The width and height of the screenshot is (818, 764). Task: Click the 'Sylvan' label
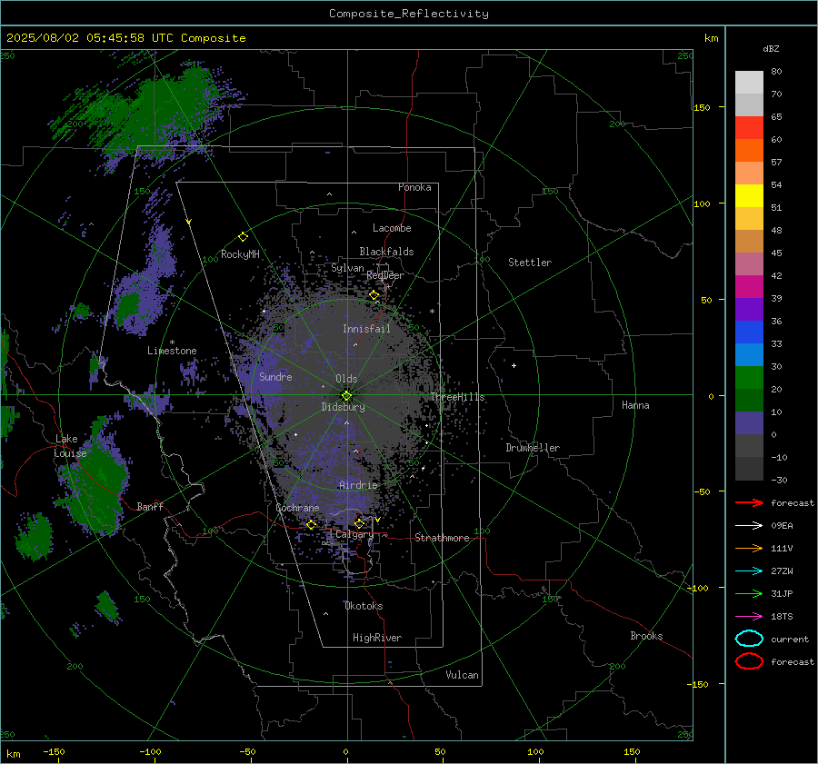pos(347,268)
